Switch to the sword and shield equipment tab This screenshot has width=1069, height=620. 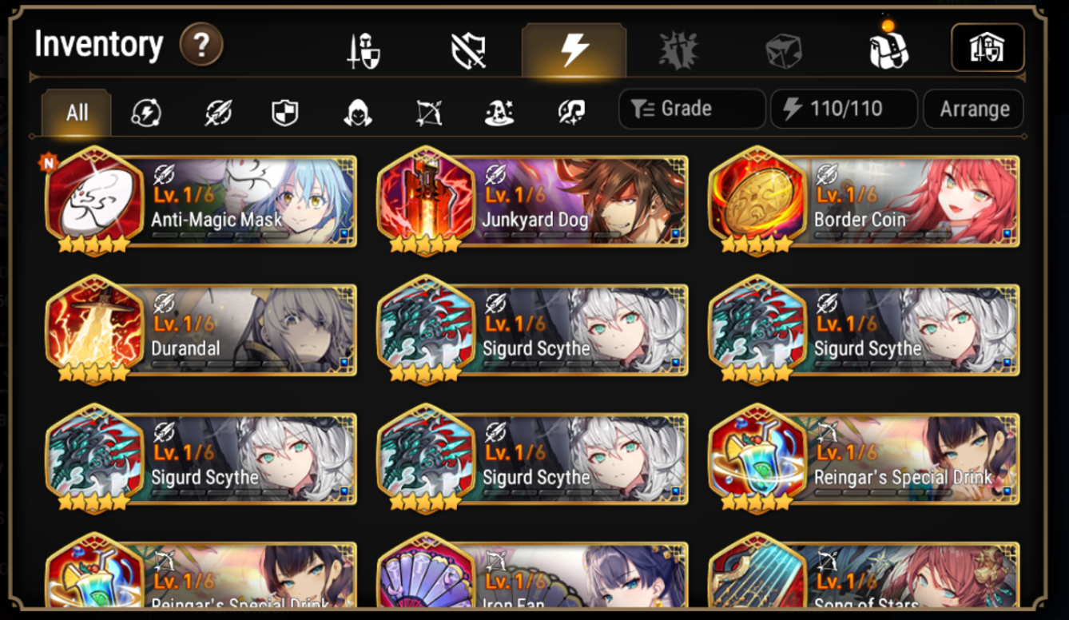coord(364,51)
